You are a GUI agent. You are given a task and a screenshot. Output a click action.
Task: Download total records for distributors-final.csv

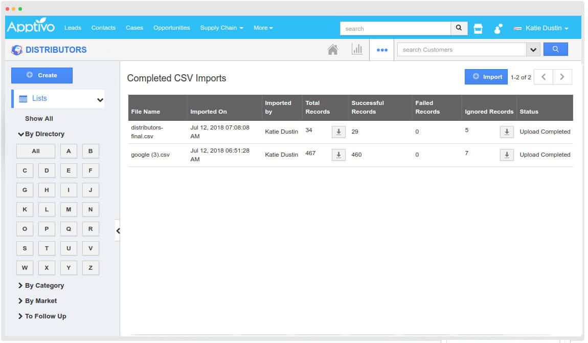[338, 132]
